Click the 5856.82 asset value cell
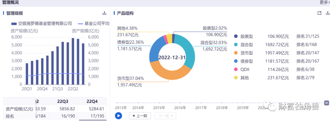The image size is (330, 121). pos(67,109)
